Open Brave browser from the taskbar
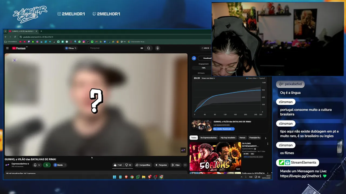The height and width of the screenshot is (194, 346). tap(126, 177)
